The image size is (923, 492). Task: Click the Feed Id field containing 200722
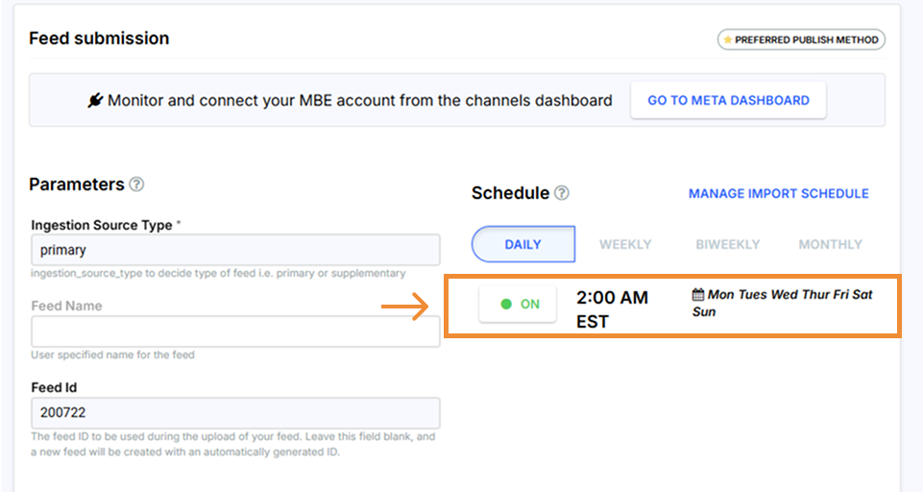(235, 413)
